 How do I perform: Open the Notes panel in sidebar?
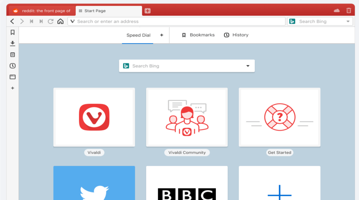[x=13, y=54]
